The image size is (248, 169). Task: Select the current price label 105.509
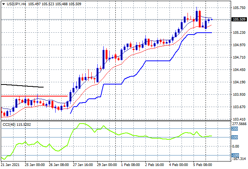tap(239, 20)
